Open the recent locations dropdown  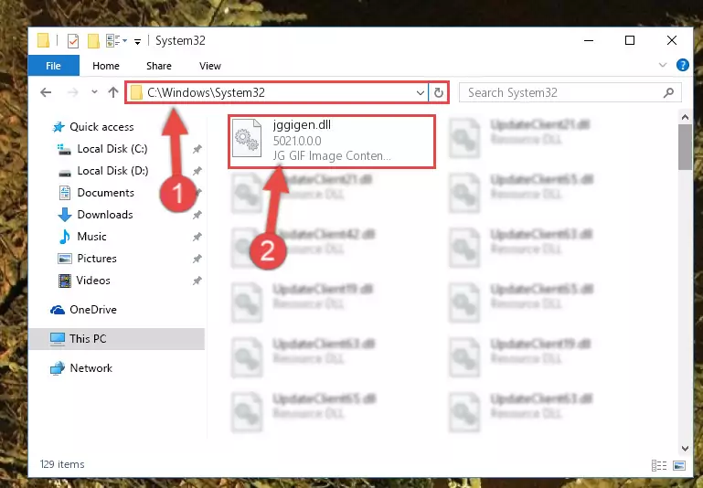coord(94,92)
